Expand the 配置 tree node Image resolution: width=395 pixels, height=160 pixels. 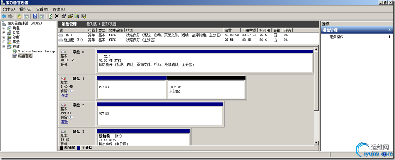tap(4, 42)
